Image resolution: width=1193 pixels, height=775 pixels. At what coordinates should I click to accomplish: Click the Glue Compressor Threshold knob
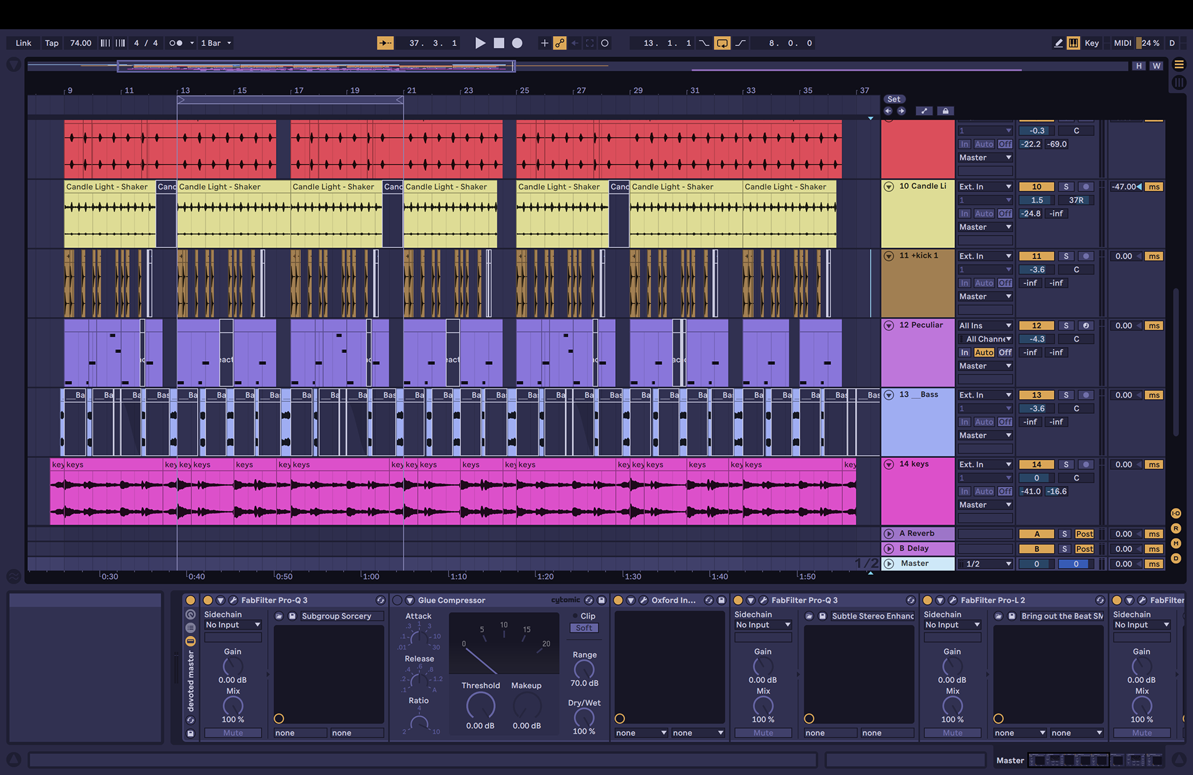pos(480,706)
